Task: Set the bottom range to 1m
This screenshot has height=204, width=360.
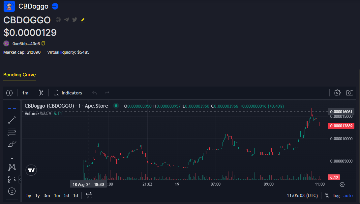Action: (57, 195)
